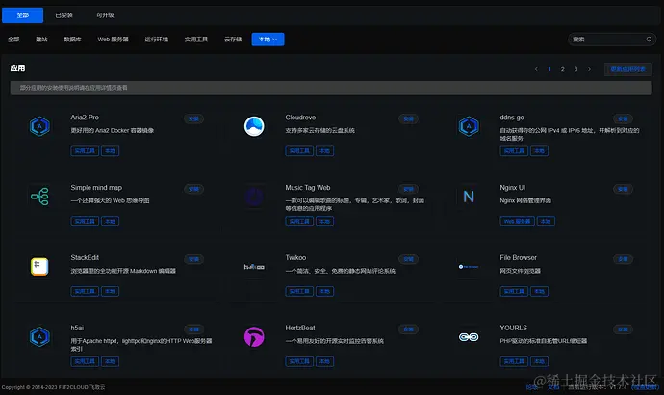Screen dimensions: 664x395
Task: Install the Cloudreve app
Action: [409, 118]
